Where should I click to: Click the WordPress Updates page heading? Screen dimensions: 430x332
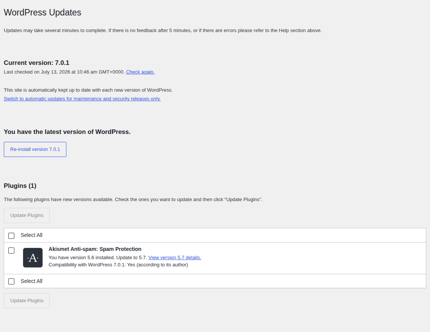(x=43, y=12)
